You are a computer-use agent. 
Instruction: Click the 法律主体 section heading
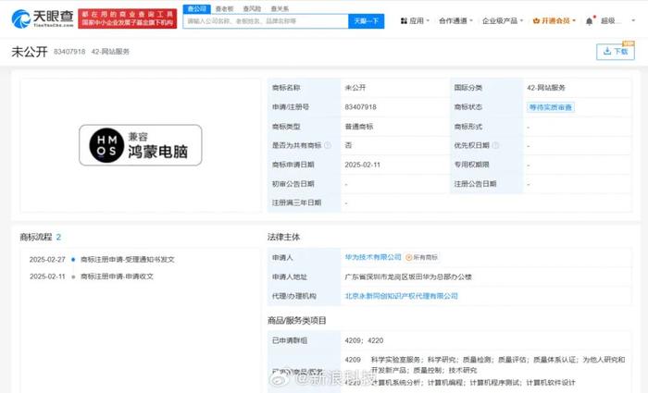click(x=283, y=237)
